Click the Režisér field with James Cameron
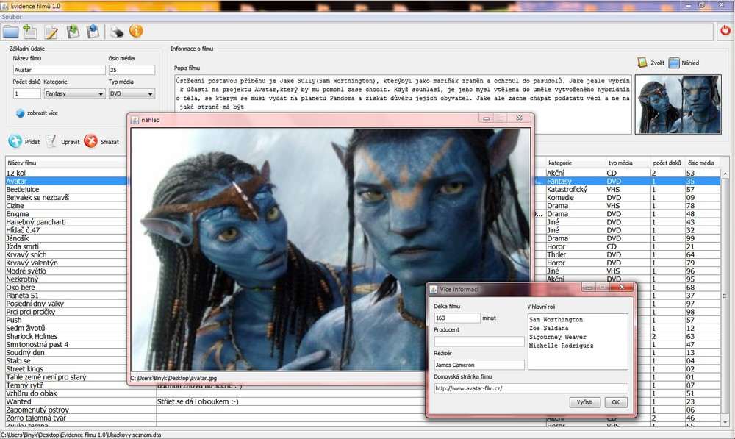735x439 pixels. (x=479, y=365)
